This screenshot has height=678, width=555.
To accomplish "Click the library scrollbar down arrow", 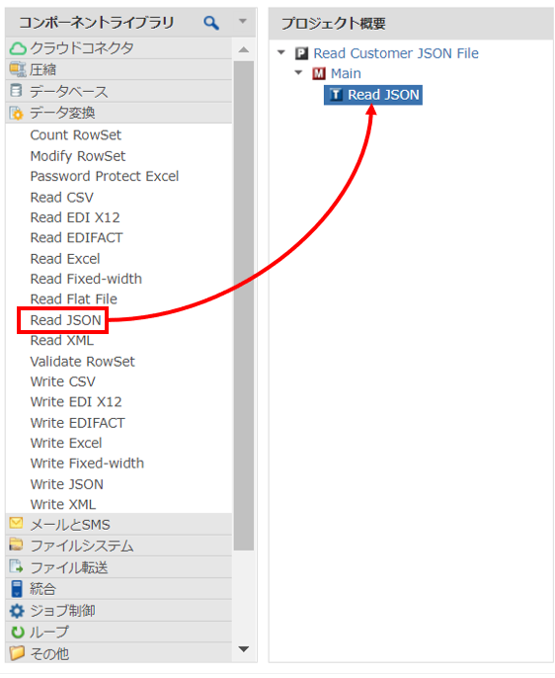I will point(244,648).
